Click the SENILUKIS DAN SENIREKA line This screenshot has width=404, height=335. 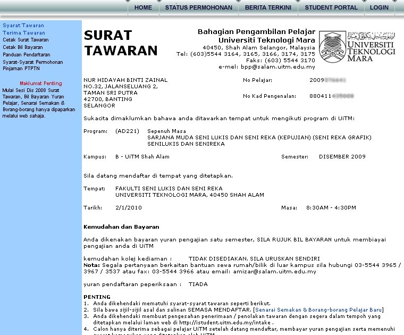(x=186, y=144)
